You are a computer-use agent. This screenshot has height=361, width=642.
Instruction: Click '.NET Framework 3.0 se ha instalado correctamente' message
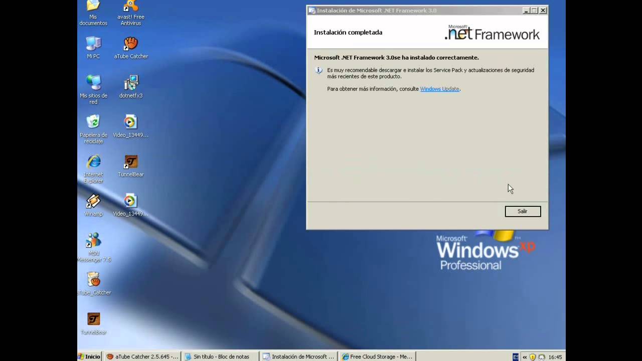point(396,58)
